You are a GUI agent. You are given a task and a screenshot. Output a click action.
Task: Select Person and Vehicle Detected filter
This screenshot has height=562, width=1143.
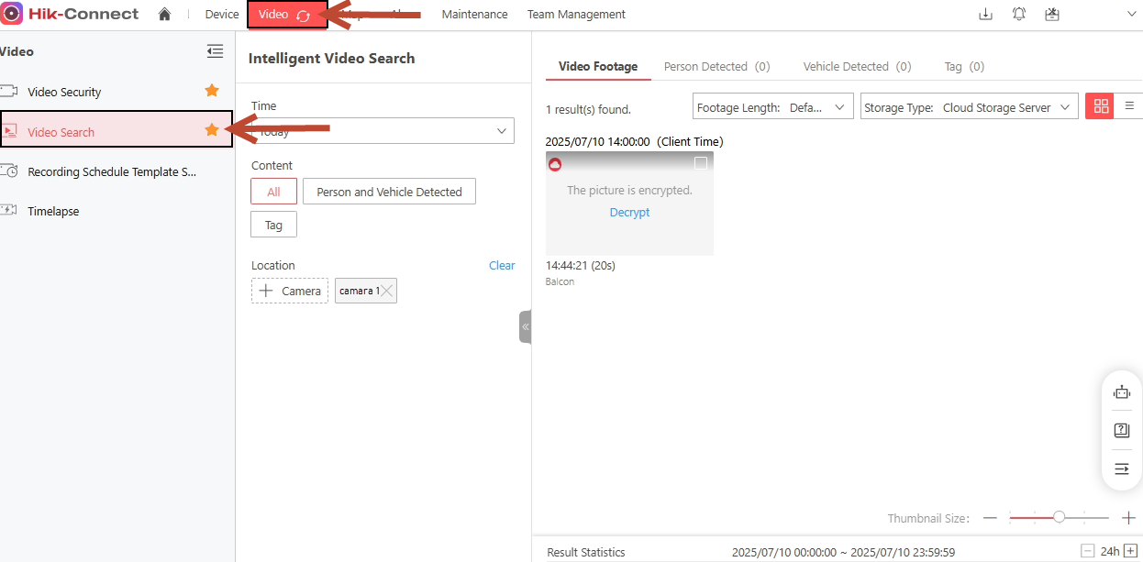(389, 192)
